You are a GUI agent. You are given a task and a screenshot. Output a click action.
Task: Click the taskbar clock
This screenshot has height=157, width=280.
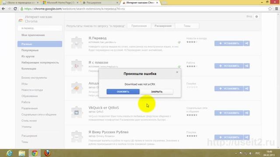[x=269, y=153]
